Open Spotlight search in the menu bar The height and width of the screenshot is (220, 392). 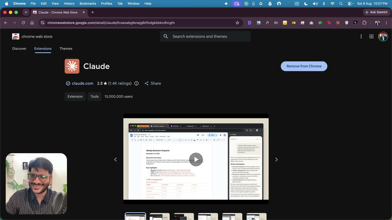pyautogui.click(x=341, y=4)
